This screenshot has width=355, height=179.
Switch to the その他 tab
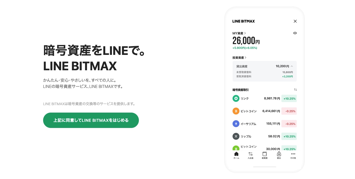tap(293, 155)
